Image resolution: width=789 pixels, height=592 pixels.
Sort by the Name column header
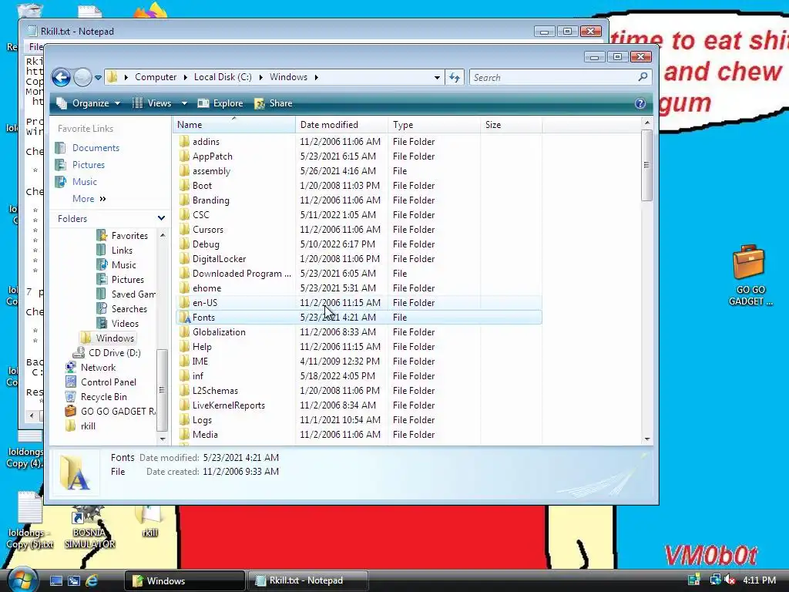(234, 125)
